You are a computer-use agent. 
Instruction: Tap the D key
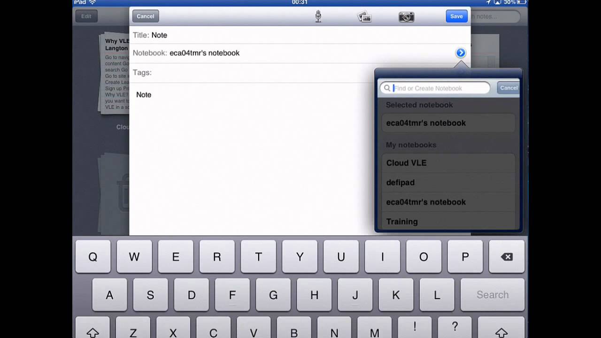[x=192, y=295]
